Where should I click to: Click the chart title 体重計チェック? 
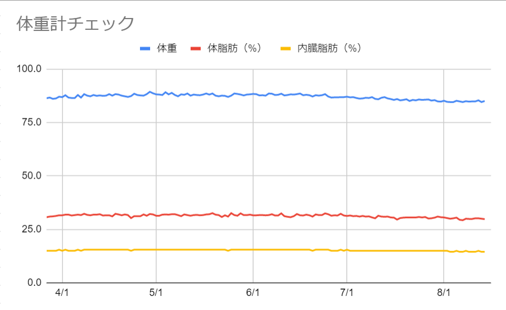point(75,24)
